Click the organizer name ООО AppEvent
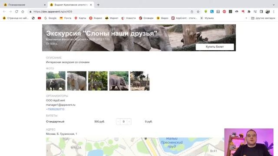The width and height of the screenshot is (278, 156). (56, 100)
